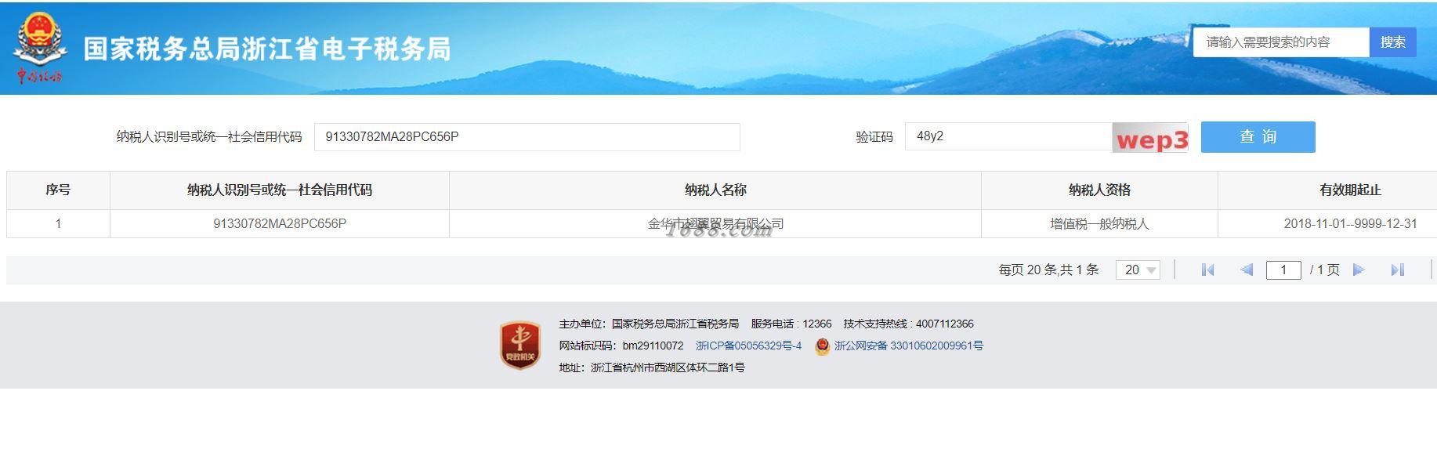1437x456 pixels.
Task: Click the 纳税人识别号或统一社会信用代码 column header
Action: coord(280,190)
